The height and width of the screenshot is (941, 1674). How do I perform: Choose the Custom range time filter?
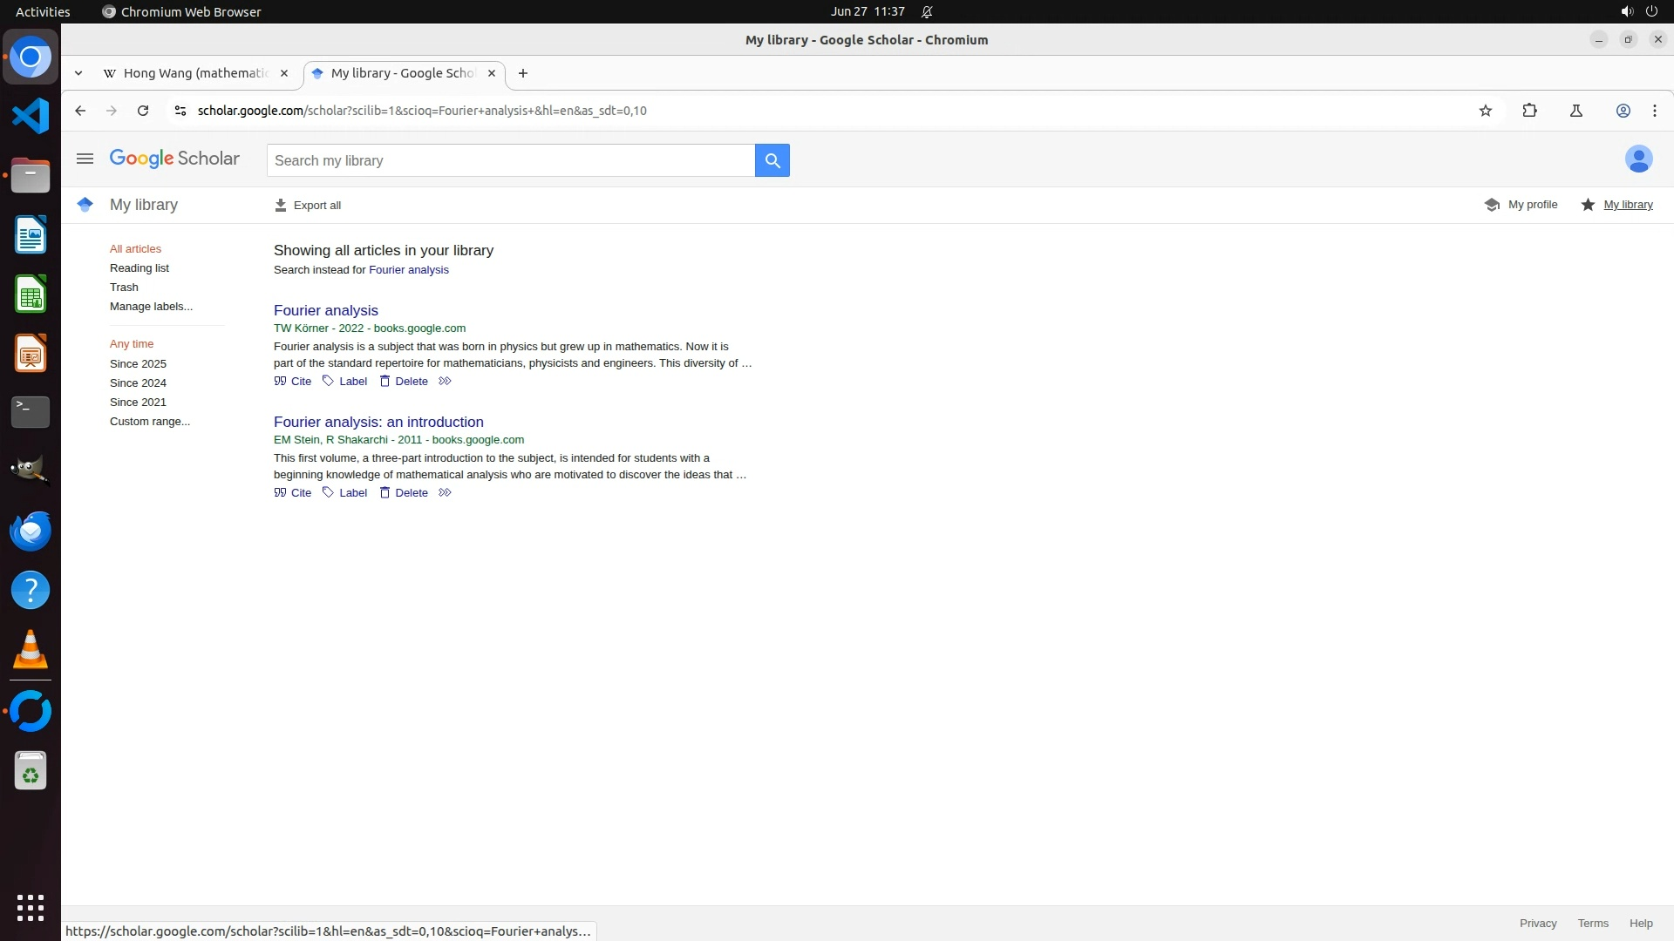pyautogui.click(x=150, y=421)
